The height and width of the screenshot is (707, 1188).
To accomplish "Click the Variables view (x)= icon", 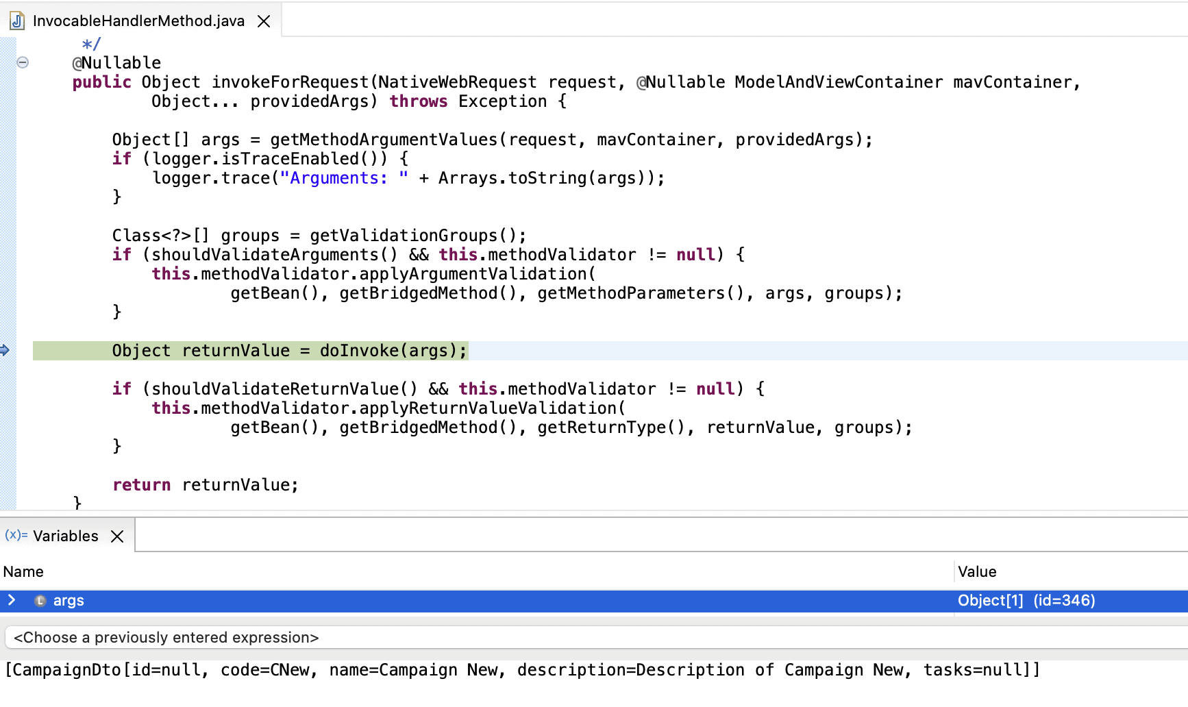I will click(x=16, y=535).
